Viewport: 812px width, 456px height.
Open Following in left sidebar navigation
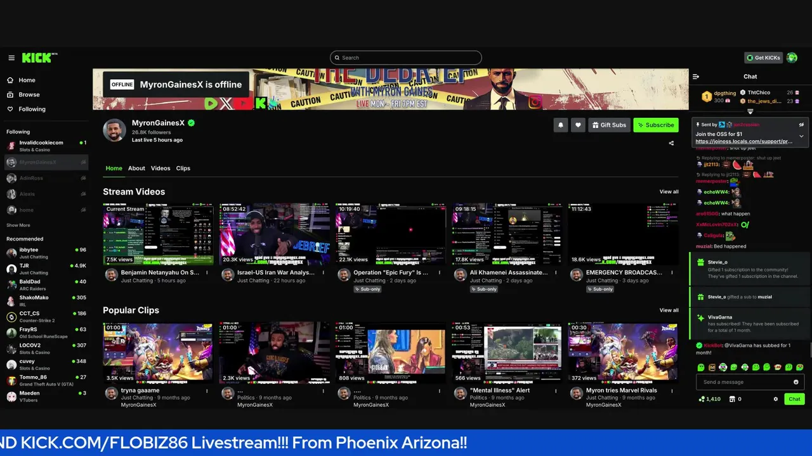coord(32,109)
